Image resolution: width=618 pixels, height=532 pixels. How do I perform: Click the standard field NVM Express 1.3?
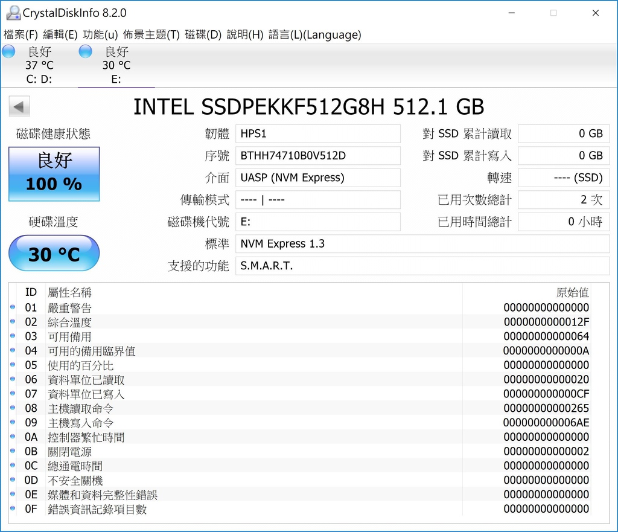(422, 244)
